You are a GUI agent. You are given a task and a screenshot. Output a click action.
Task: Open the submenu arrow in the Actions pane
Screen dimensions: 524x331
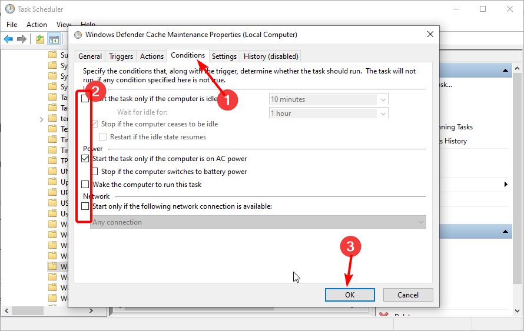(506, 184)
